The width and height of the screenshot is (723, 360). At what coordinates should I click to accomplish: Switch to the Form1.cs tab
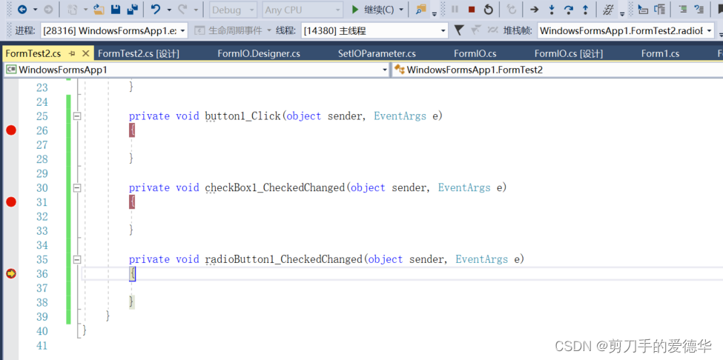tap(660, 54)
